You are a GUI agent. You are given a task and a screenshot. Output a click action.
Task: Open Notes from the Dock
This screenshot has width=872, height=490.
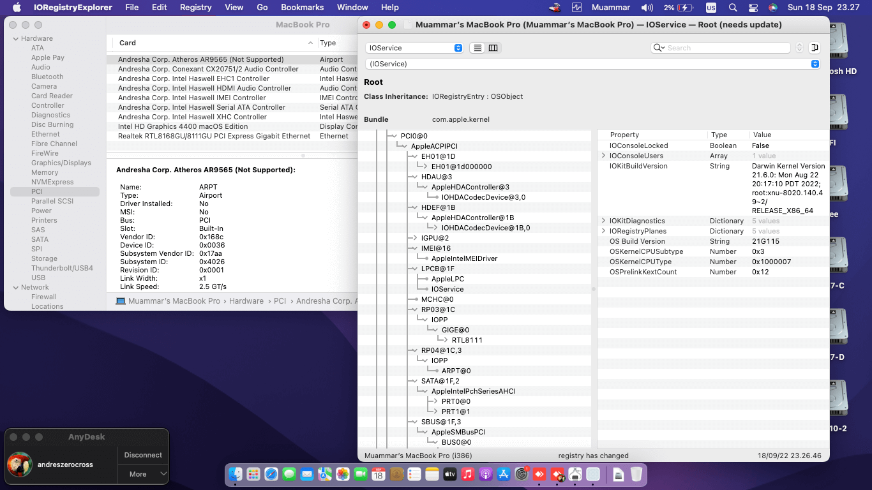[432, 474]
